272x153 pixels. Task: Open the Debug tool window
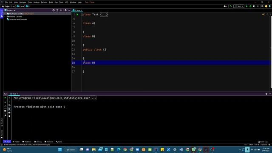38,142
